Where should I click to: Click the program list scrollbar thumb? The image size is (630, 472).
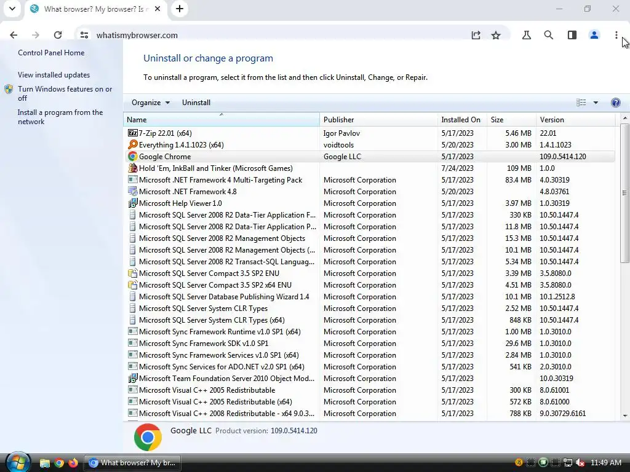point(624,194)
